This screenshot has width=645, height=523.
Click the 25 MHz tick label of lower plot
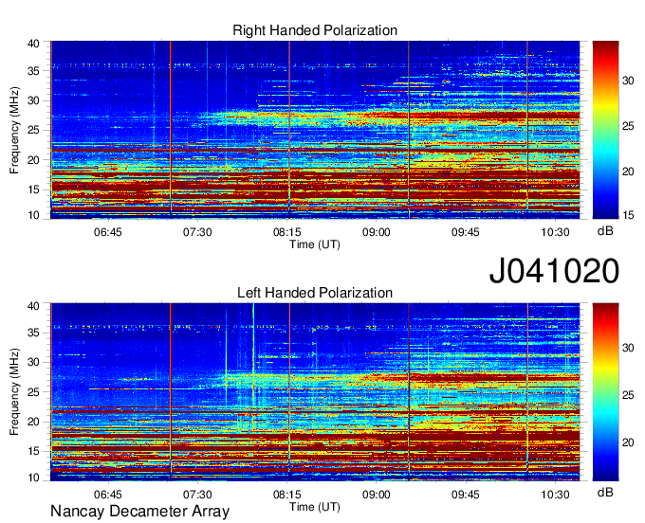coord(33,392)
